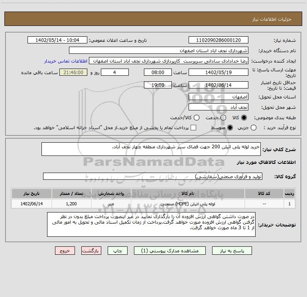Click the نام کالا column header
Viewport: 307px width, 297px height.
click(187, 194)
